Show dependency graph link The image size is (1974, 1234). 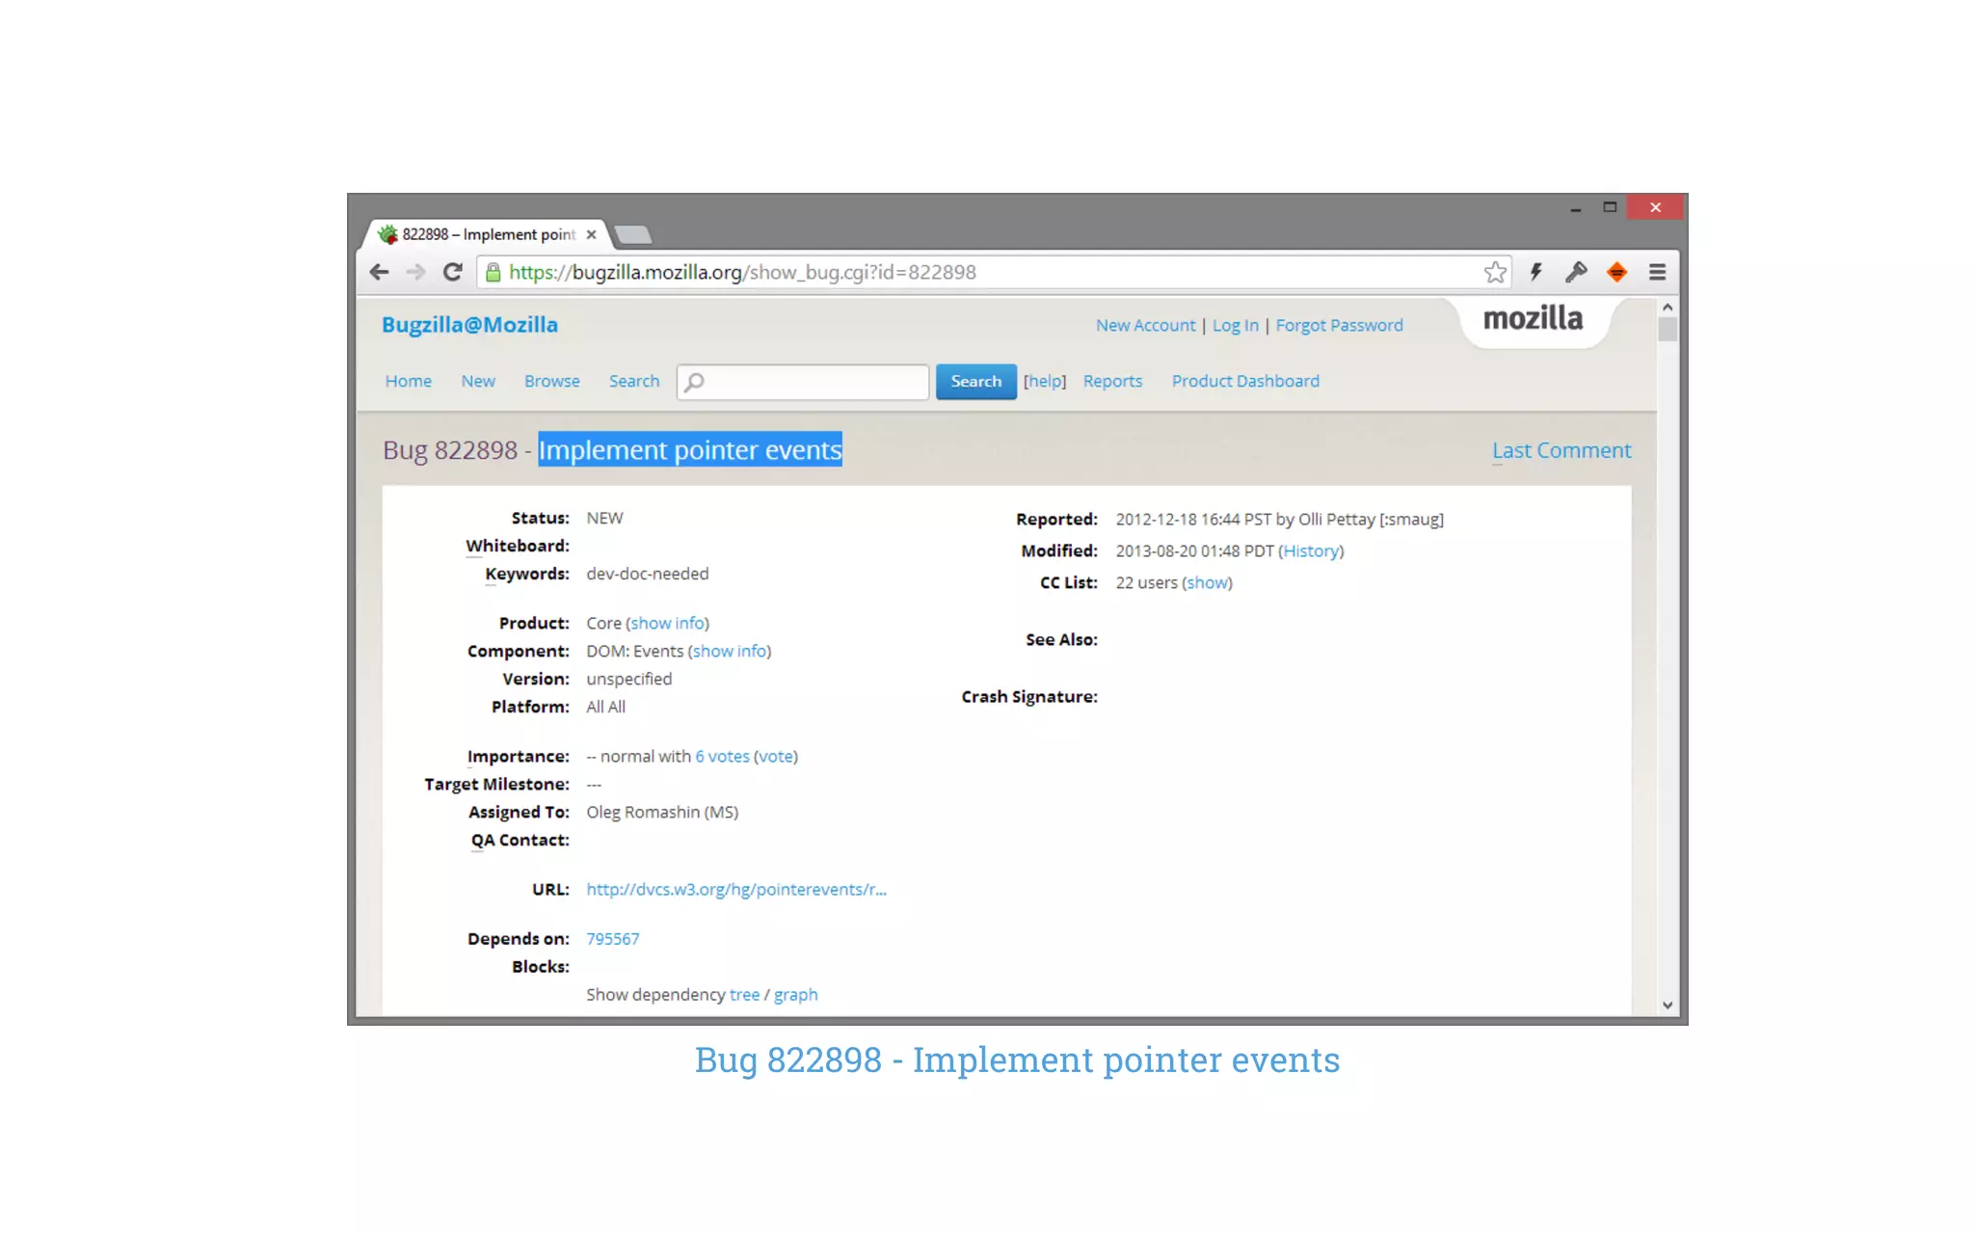pos(795,994)
